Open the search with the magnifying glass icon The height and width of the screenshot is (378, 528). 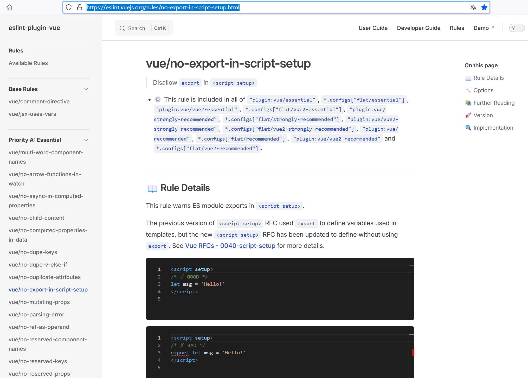122,28
